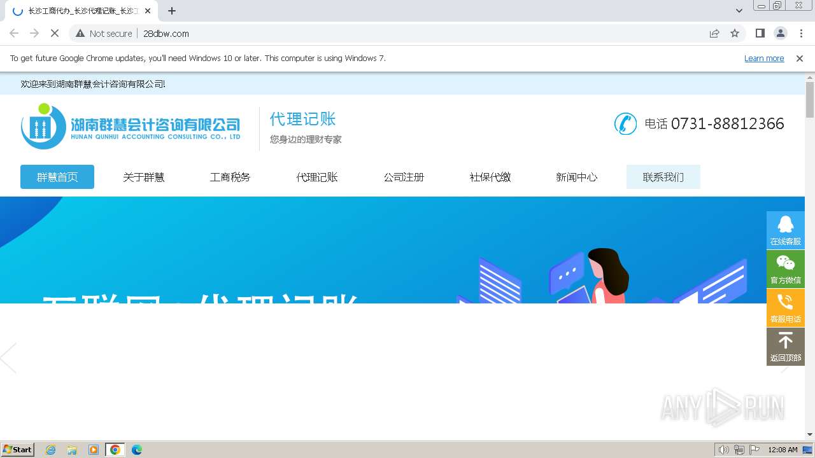Screen dimensions: 815x458
Task: Go forward in browser history
Action: click(34, 33)
